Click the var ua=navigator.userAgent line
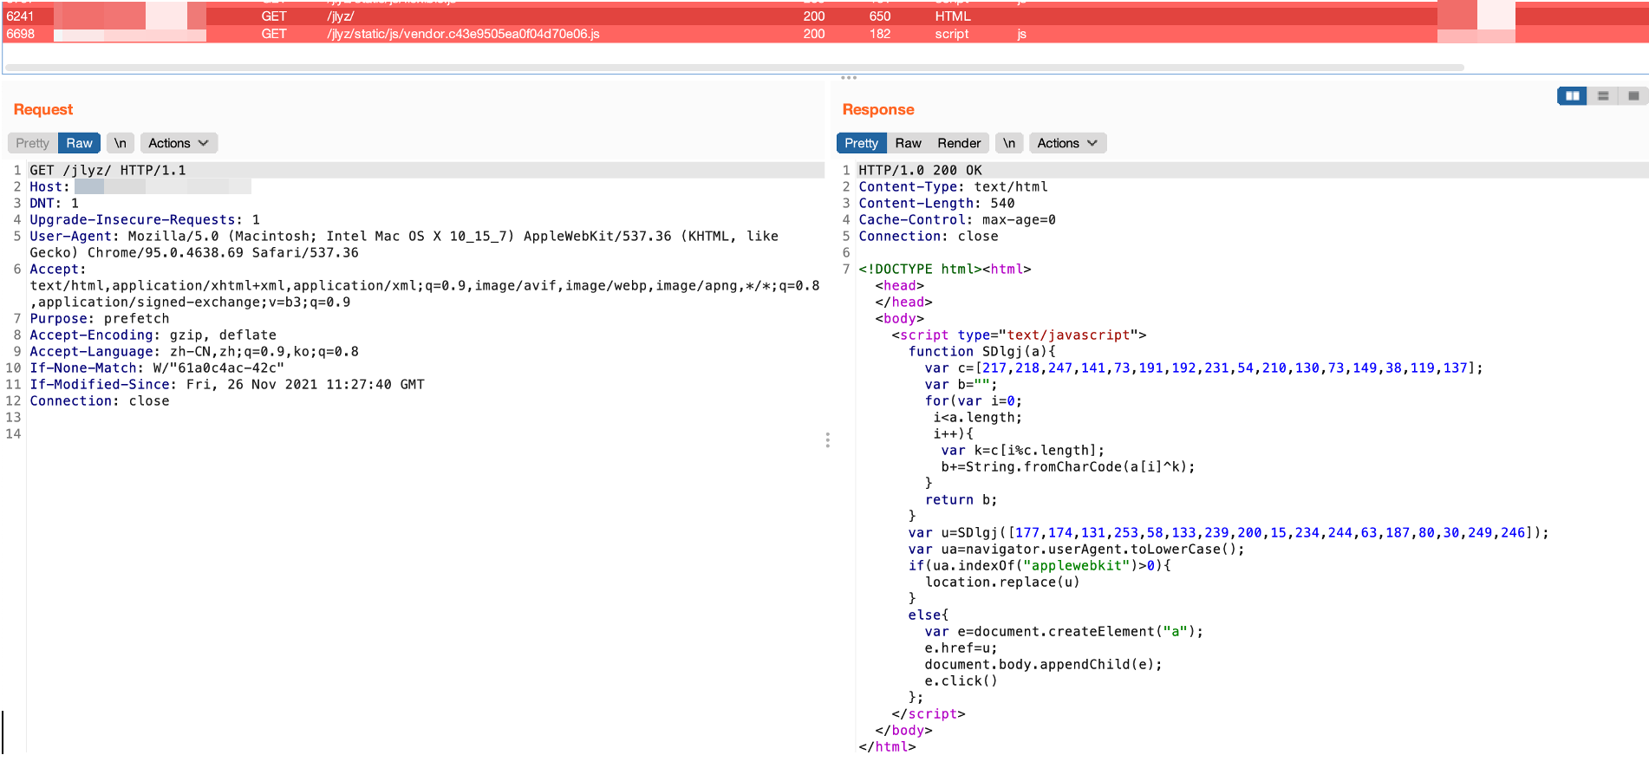This screenshot has height=768, width=1649. (x=1076, y=549)
